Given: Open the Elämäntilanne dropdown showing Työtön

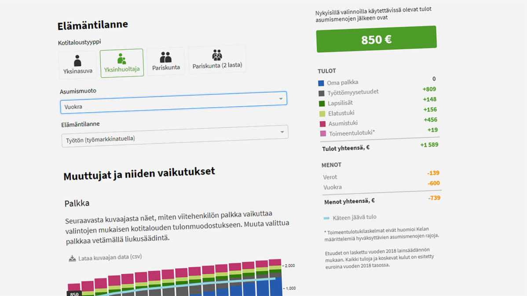Looking at the screenshot, I should [x=175, y=136].
